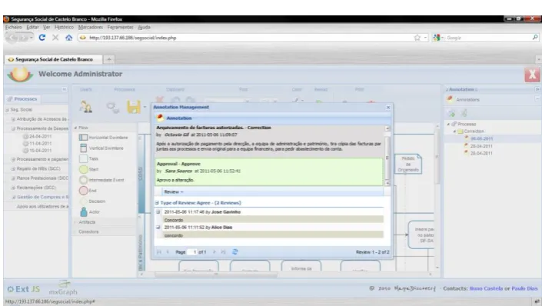Bookmark page with the star icon
The width and height of the screenshot is (542, 306).
(x=417, y=38)
